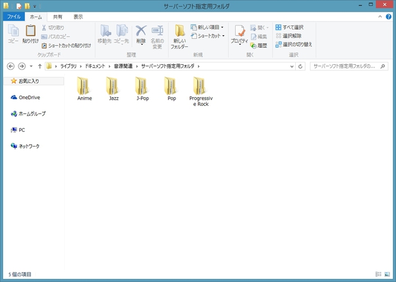Open the ファイル (File) menu tab

[14, 17]
